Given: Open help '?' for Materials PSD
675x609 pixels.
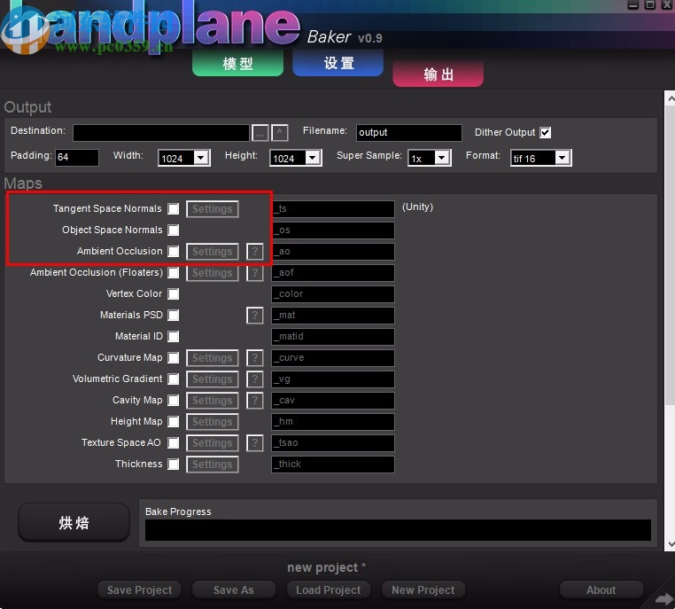Looking at the screenshot, I should [x=255, y=316].
